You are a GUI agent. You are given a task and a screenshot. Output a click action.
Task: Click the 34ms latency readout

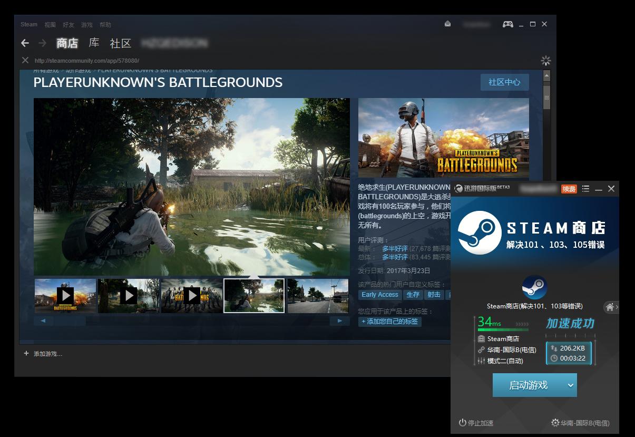tap(489, 322)
